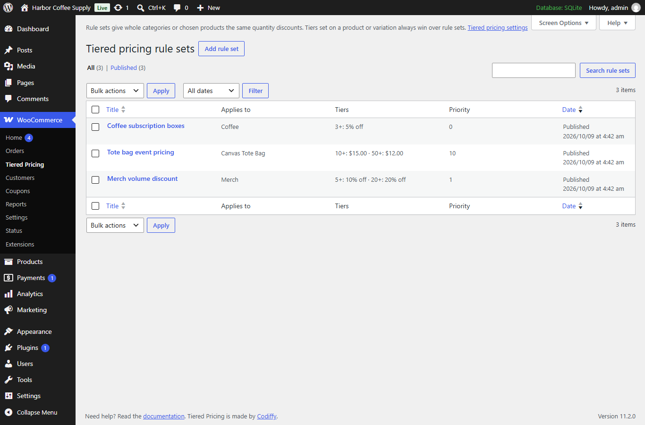Click the Marketing megaphone icon
This screenshot has height=425, width=645.
(x=8, y=310)
